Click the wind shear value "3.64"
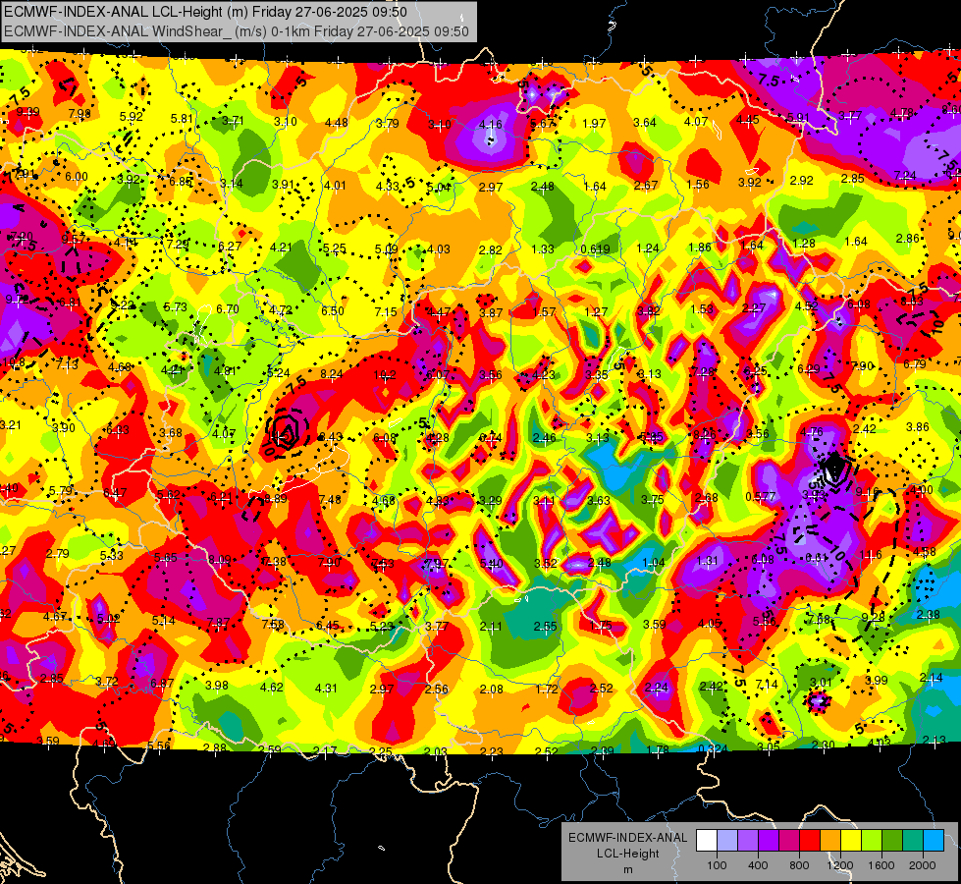Viewport: 961px width, 884px height. point(645,123)
